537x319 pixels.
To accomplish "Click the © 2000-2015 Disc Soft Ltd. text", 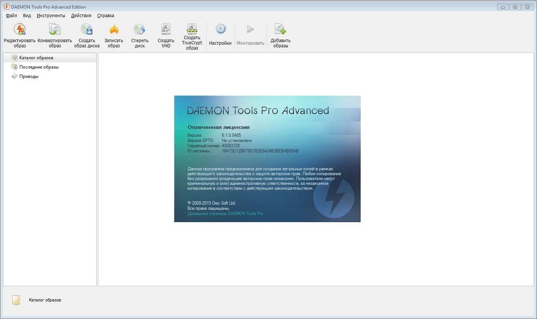I will point(211,203).
